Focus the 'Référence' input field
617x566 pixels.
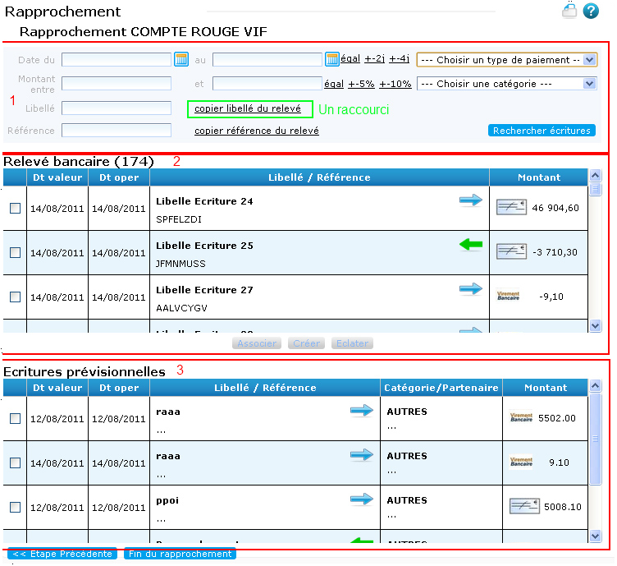(x=117, y=131)
